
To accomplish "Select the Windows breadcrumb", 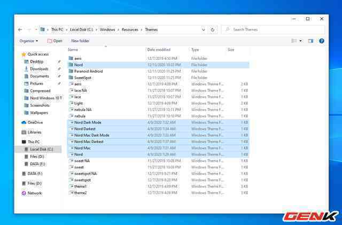I will click(107, 30).
